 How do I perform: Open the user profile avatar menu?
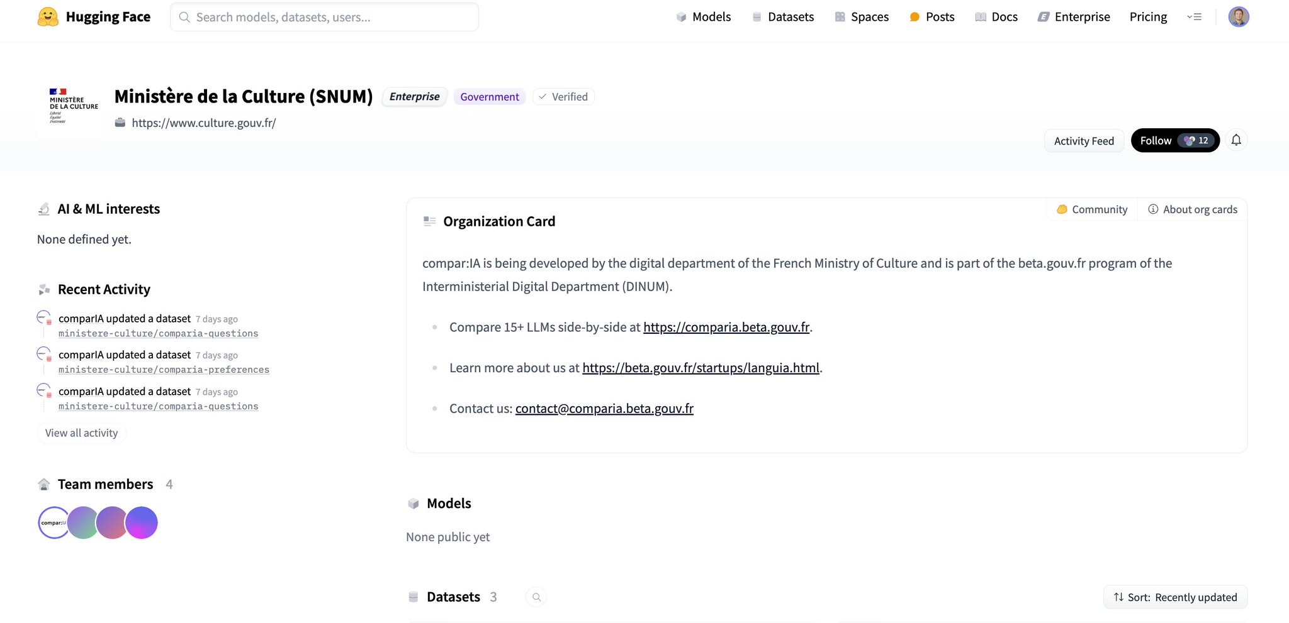click(1238, 17)
